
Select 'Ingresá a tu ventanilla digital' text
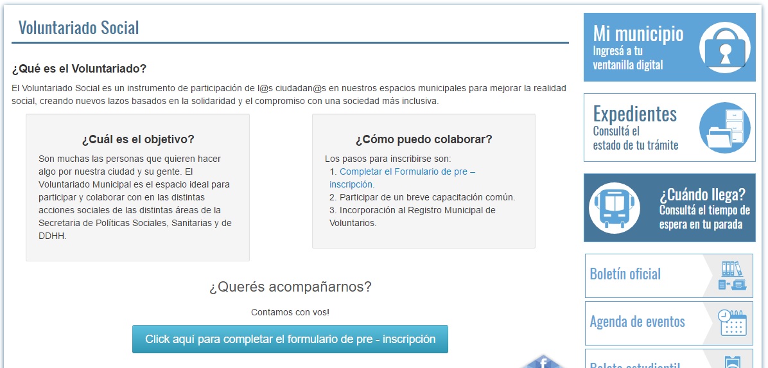pos(627,58)
